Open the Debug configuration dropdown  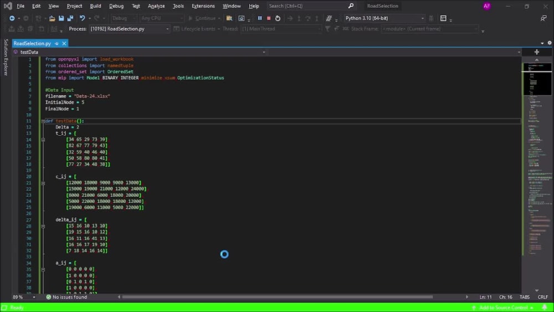click(x=124, y=18)
